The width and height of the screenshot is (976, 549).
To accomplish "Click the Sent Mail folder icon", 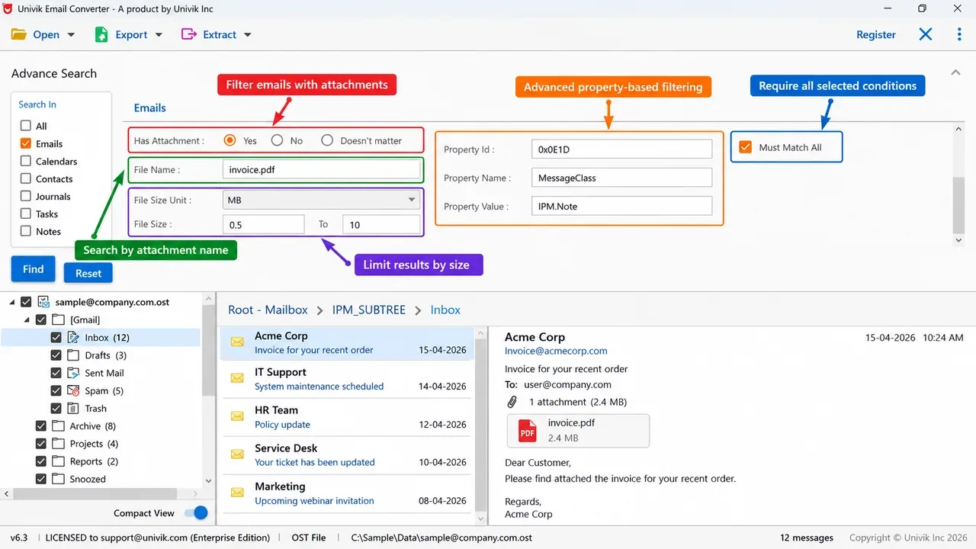I will (73, 373).
